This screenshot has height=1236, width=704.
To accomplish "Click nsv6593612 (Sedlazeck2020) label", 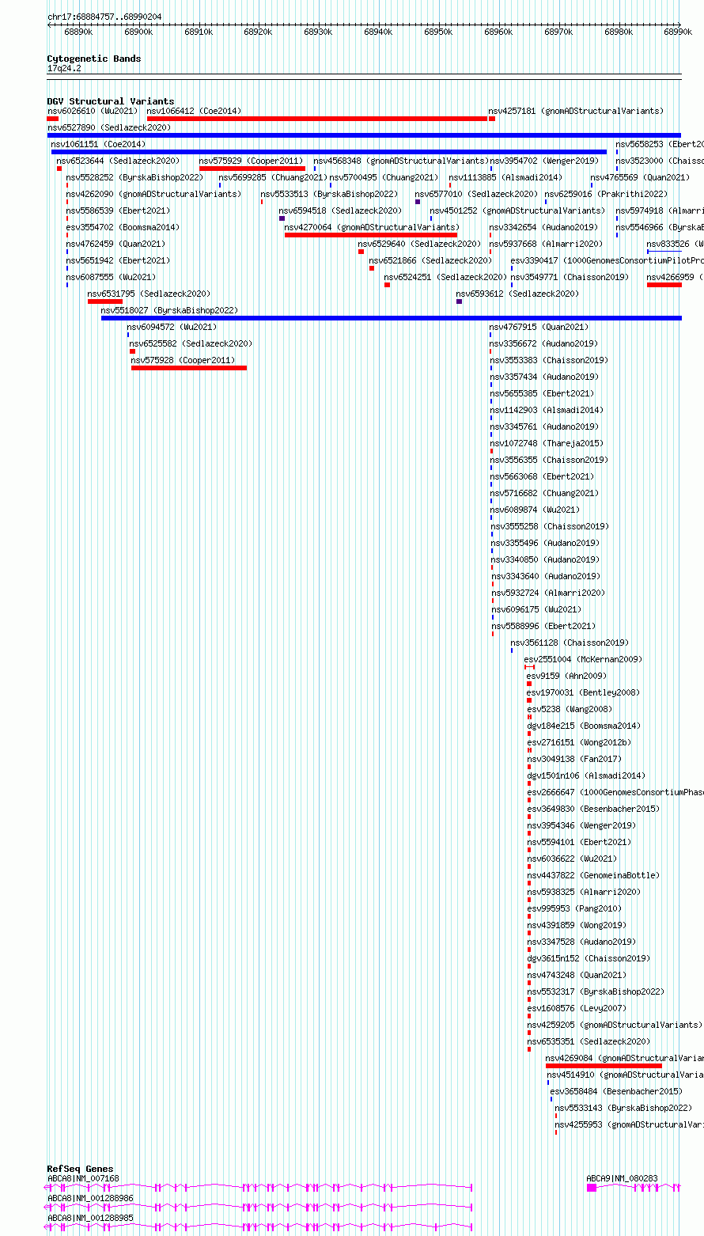I will 517,294.
